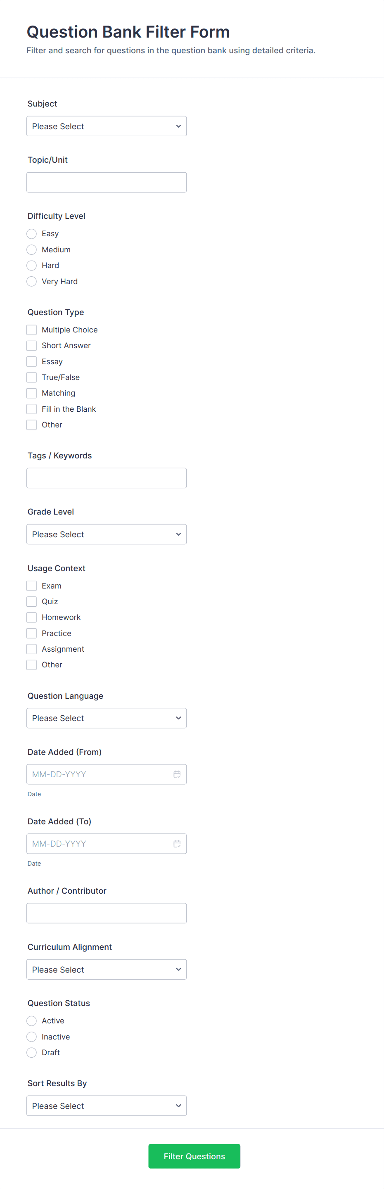Tick the Exam checkbox
The height and width of the screenshot is (1189, 384).
pyautogui.click(x=31, y=586)
